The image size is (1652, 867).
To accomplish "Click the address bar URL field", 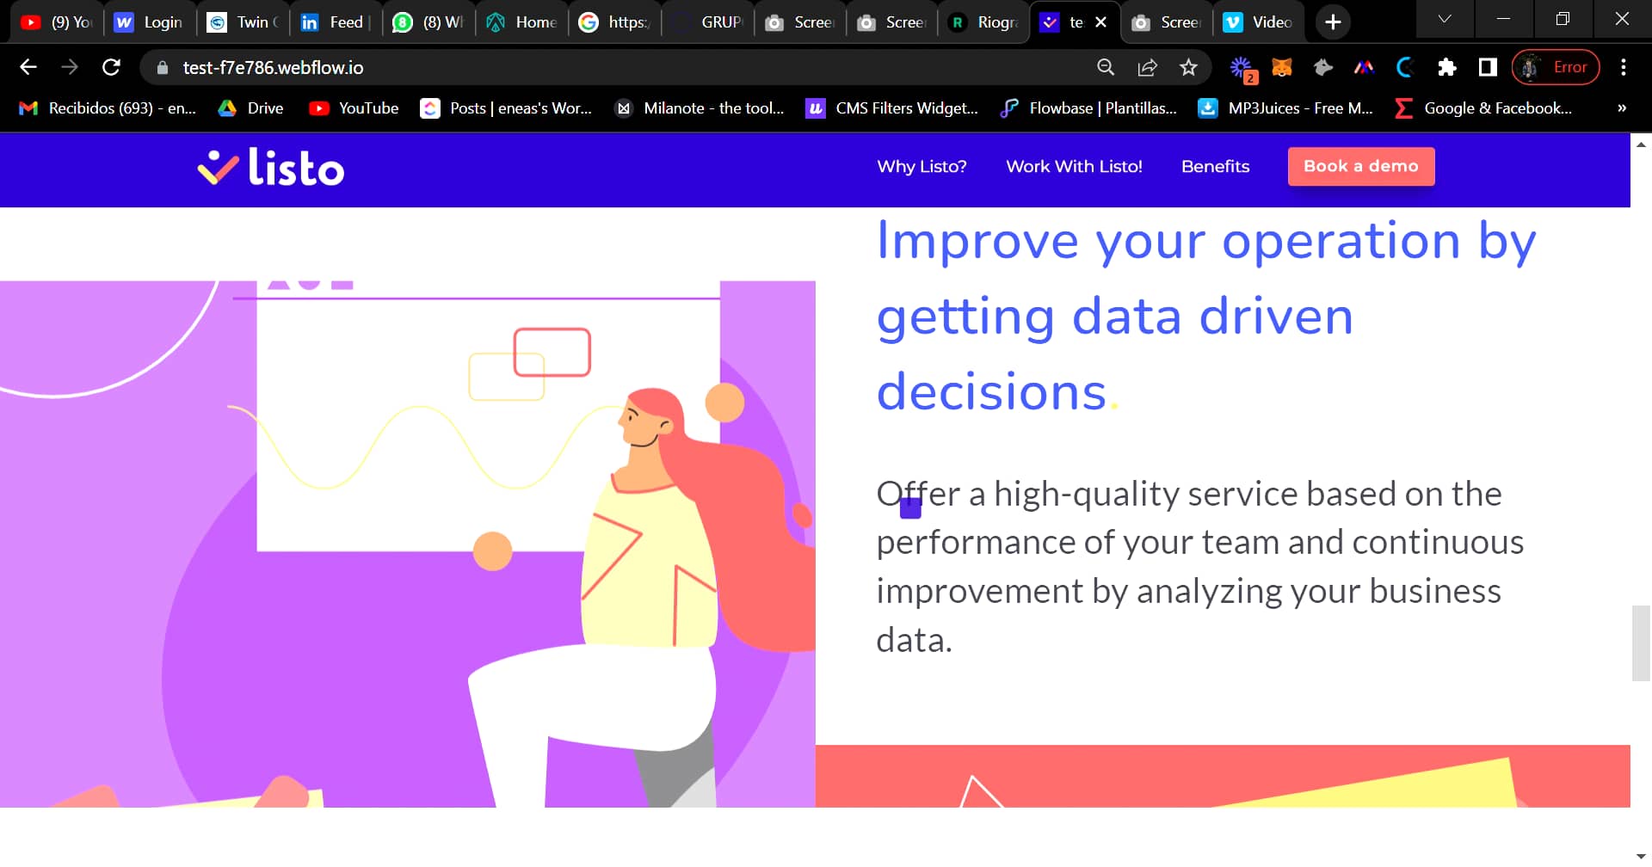I will pos(272,67).
